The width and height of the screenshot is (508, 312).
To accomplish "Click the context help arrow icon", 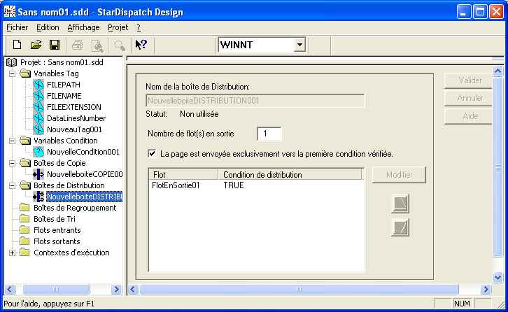I will point(141,45).
